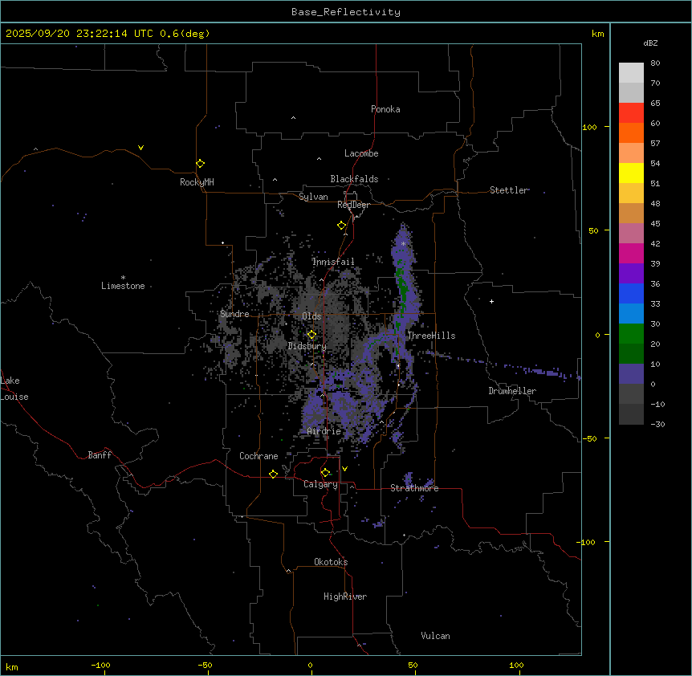Click the yellow diamond marker above RockyMH
This screenshot has height=676, width=692.
tap(200, 163)
